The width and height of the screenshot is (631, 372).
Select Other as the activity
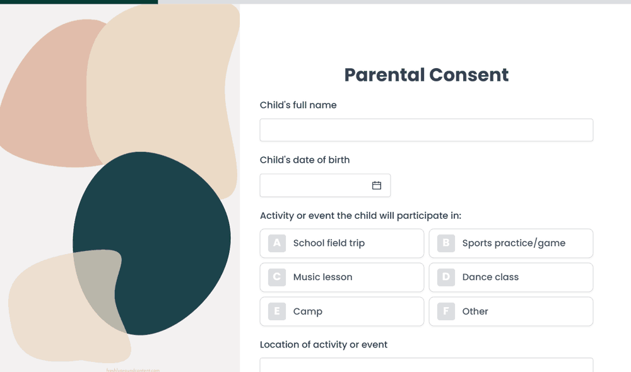point(475,311)
